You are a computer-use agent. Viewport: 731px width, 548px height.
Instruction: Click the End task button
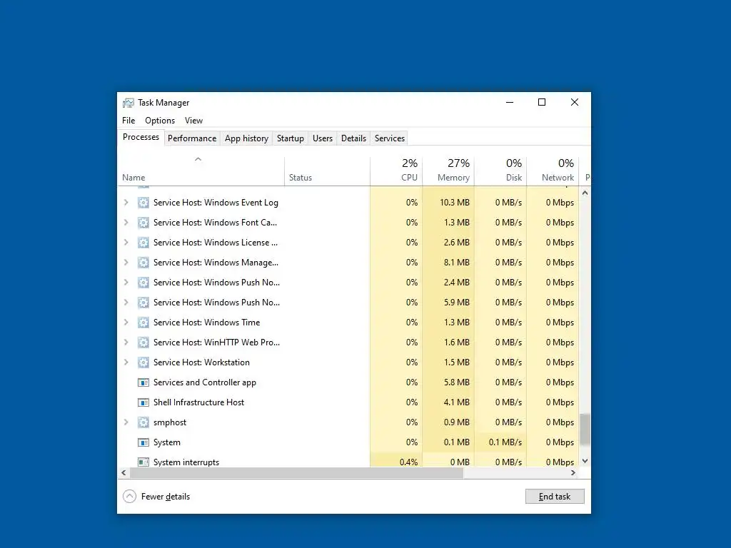(x=555, y=497)
